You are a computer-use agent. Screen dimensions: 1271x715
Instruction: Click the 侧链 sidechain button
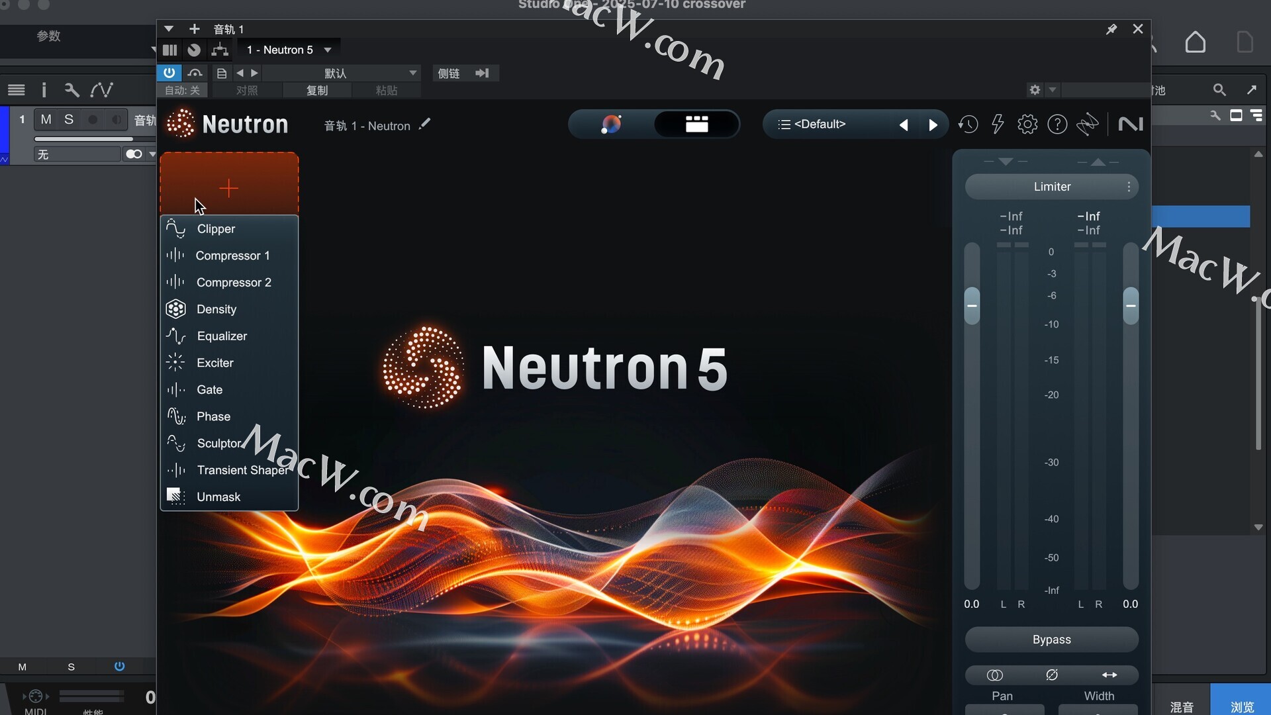(x=449, y=73)
